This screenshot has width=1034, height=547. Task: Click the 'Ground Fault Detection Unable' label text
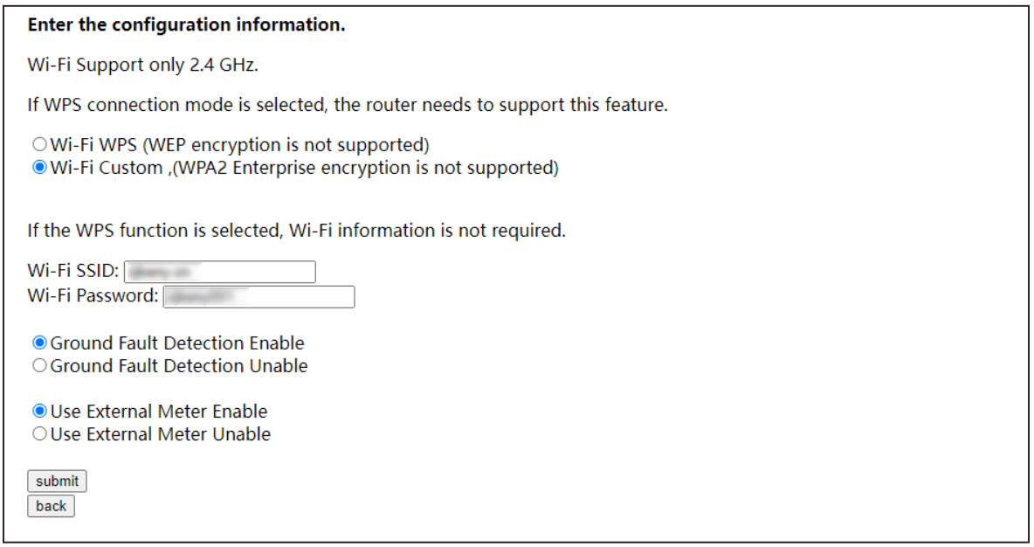coord(179,365)
